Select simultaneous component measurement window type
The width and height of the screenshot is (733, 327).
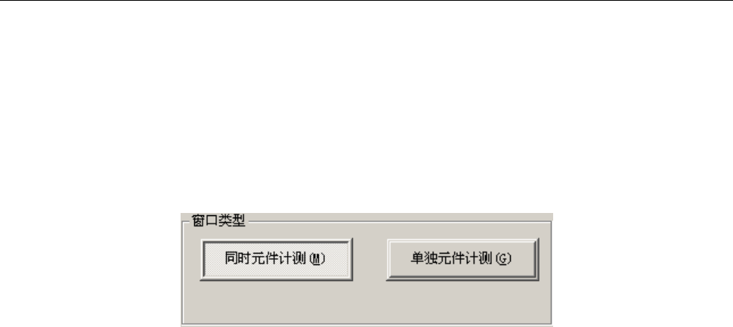coord(277,259)
